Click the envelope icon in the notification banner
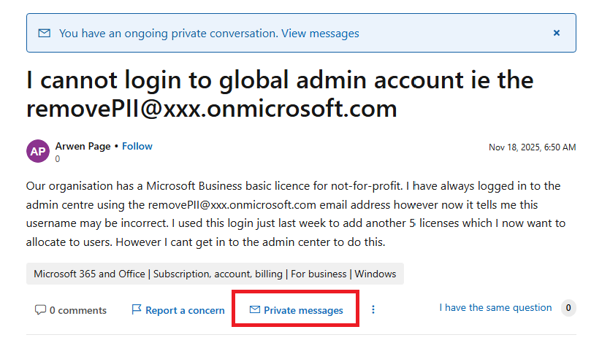Screen dimensions: 591x343 click(x=45, y=33)
